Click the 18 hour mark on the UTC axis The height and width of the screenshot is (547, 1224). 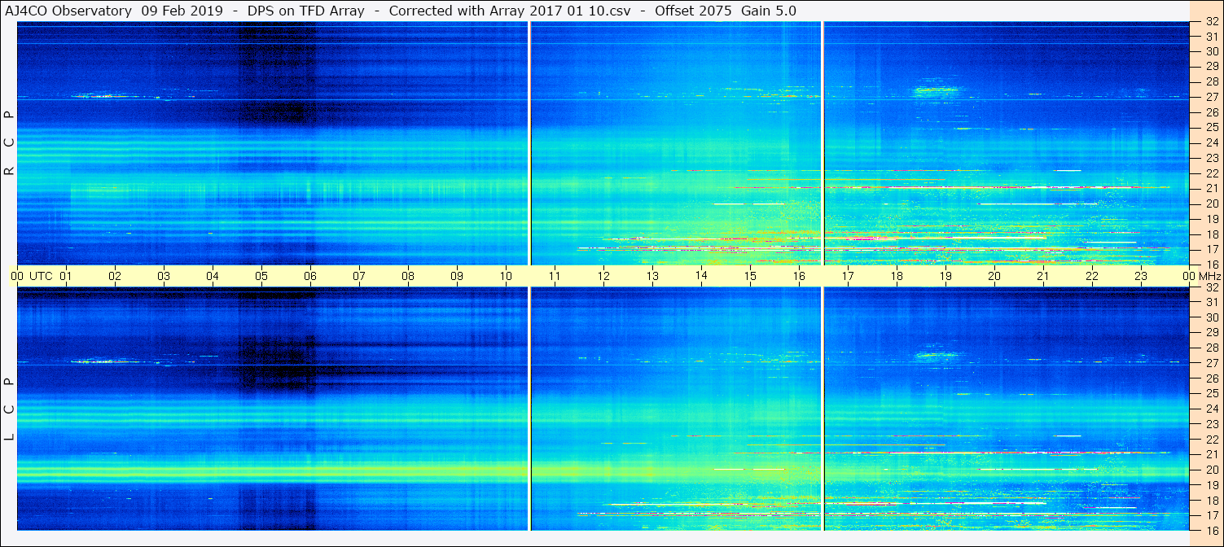tap(897, 276)
